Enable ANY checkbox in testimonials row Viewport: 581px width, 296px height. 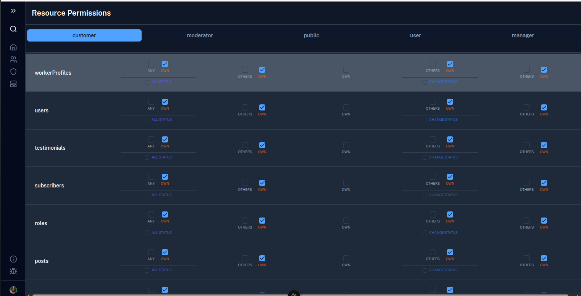[x=151, y=139]
